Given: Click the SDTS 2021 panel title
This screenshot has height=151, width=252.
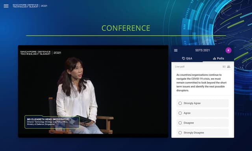Looking at the screenshot, I should (x=202, y=50).
